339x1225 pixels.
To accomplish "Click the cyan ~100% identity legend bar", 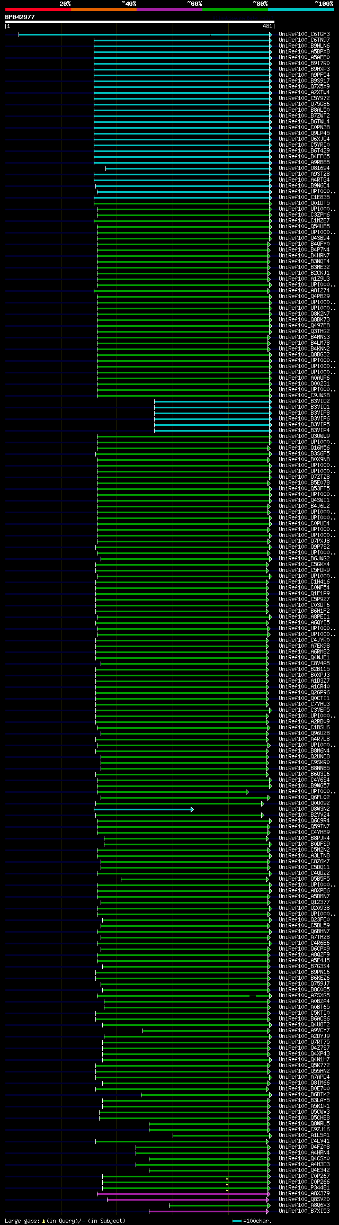I will (x=301, y=10).
